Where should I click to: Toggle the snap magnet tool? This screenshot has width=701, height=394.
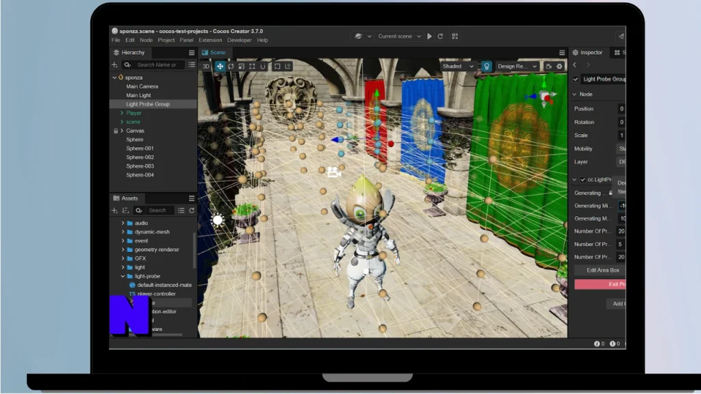click(x=263, y=66)
